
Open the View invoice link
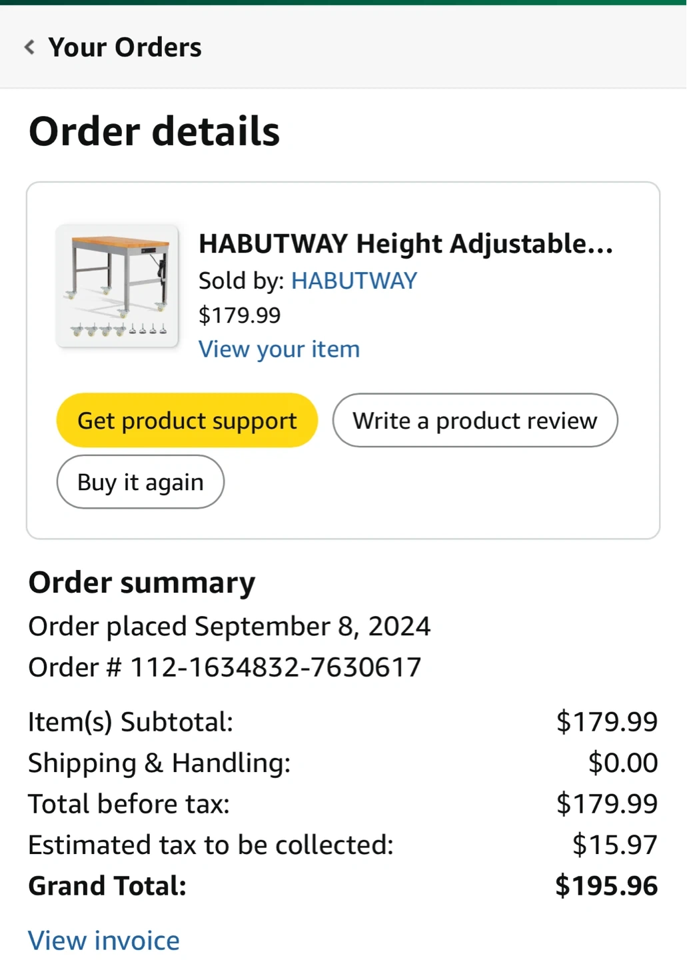(104, 941)
